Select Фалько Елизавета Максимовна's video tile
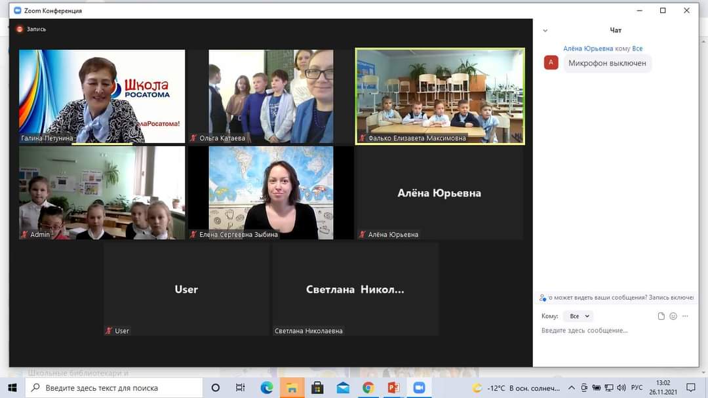Viewport: 708px width, 398px height. click(x=441, y=96)
